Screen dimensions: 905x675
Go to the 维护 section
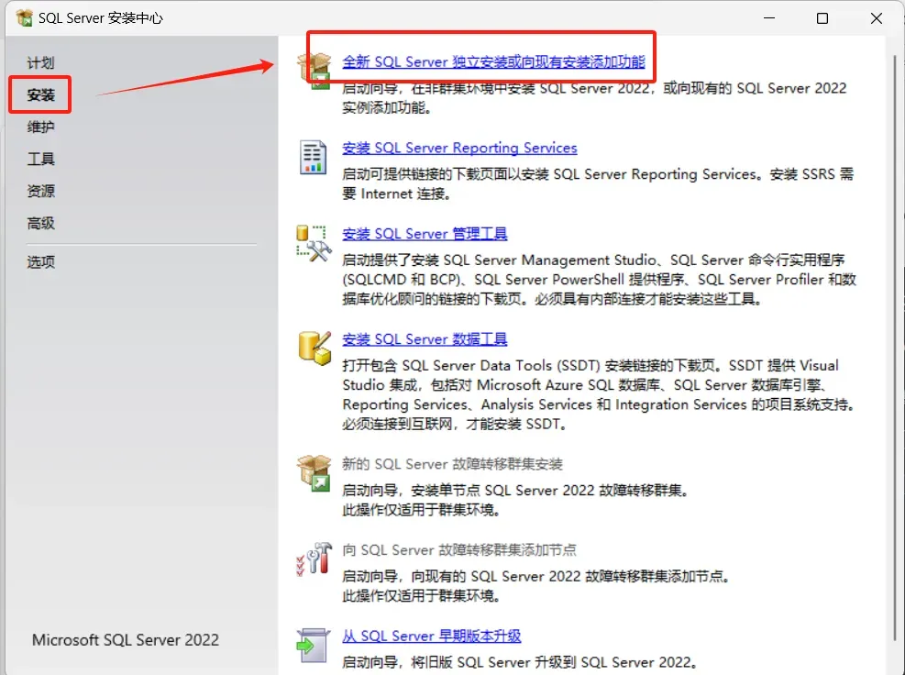40,127
